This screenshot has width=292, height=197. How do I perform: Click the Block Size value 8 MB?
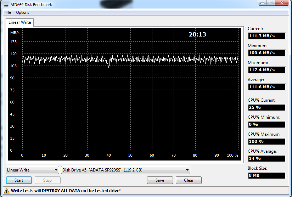click(x=267, y=175)
